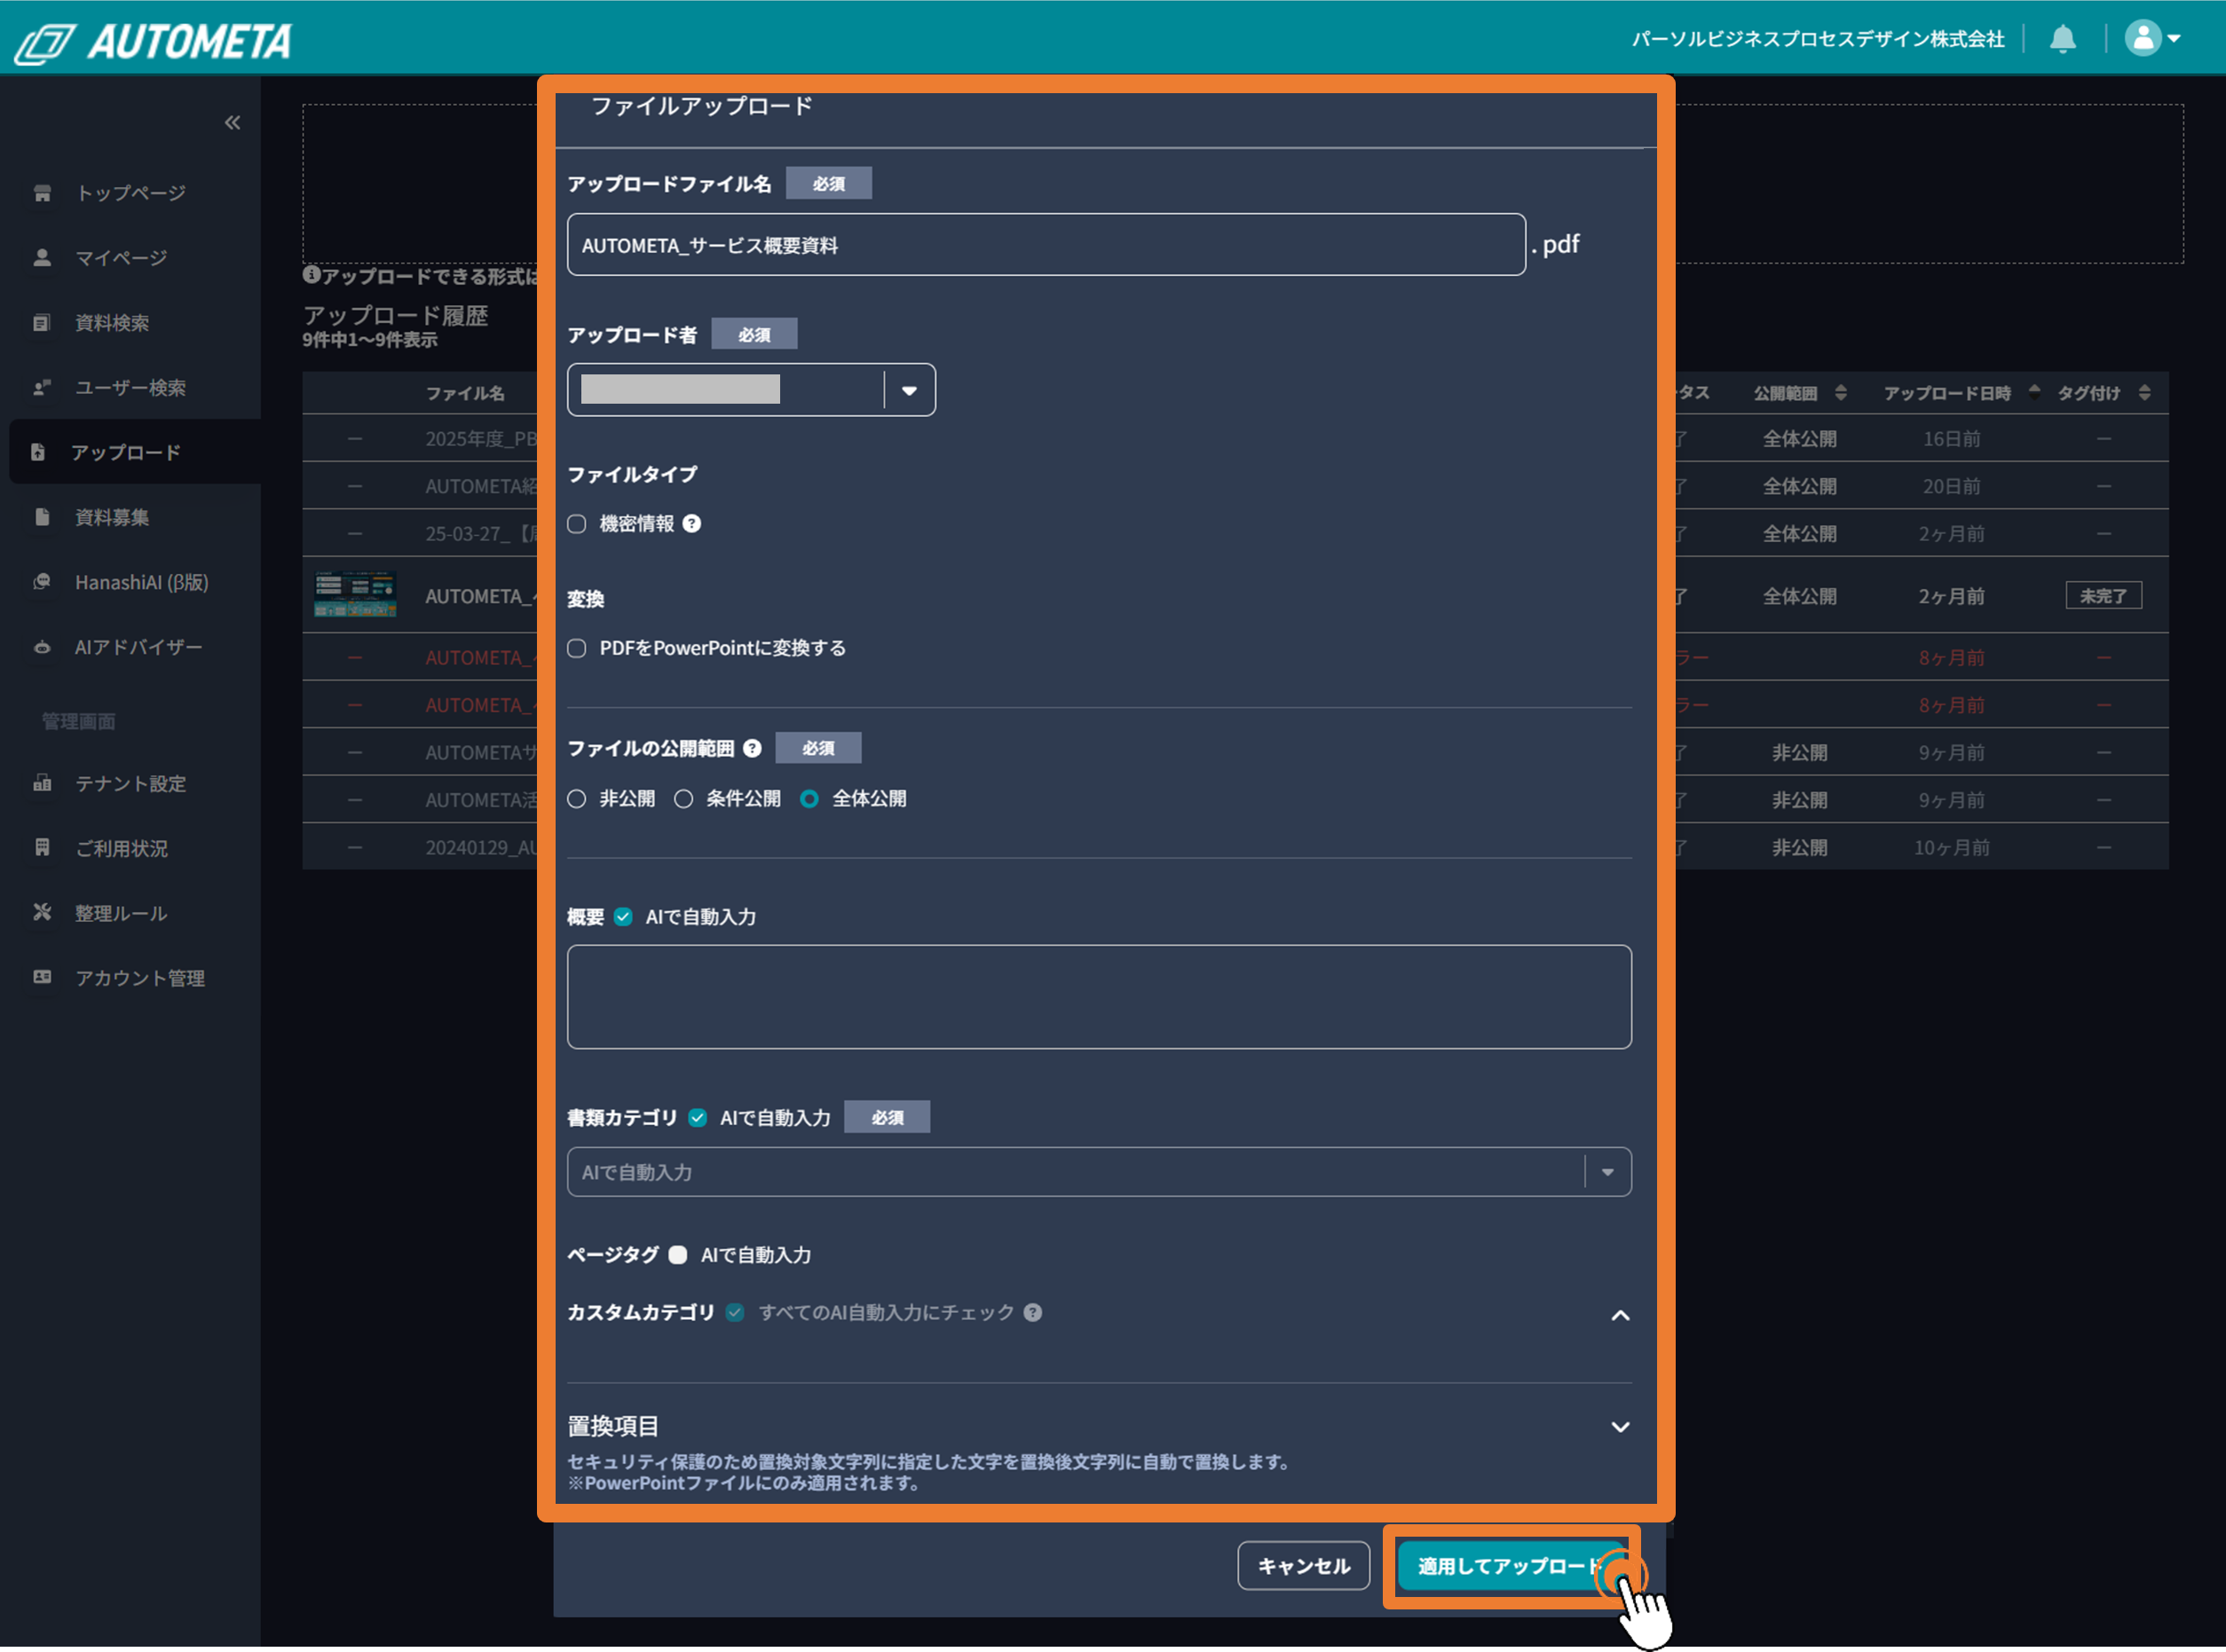Toggle すべてのAI自動入力にチェック checkbox

[x=735, y=1312]
